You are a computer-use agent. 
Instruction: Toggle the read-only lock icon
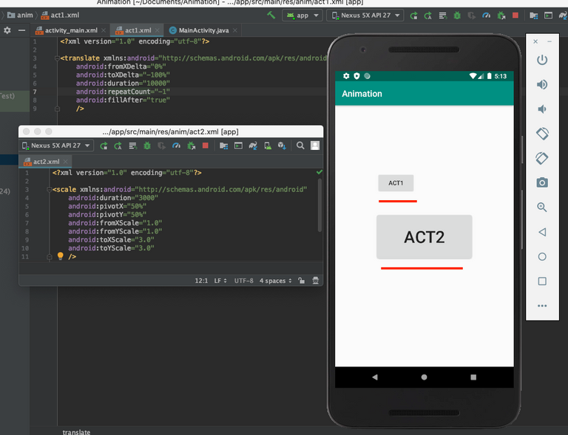pos(301,281)
